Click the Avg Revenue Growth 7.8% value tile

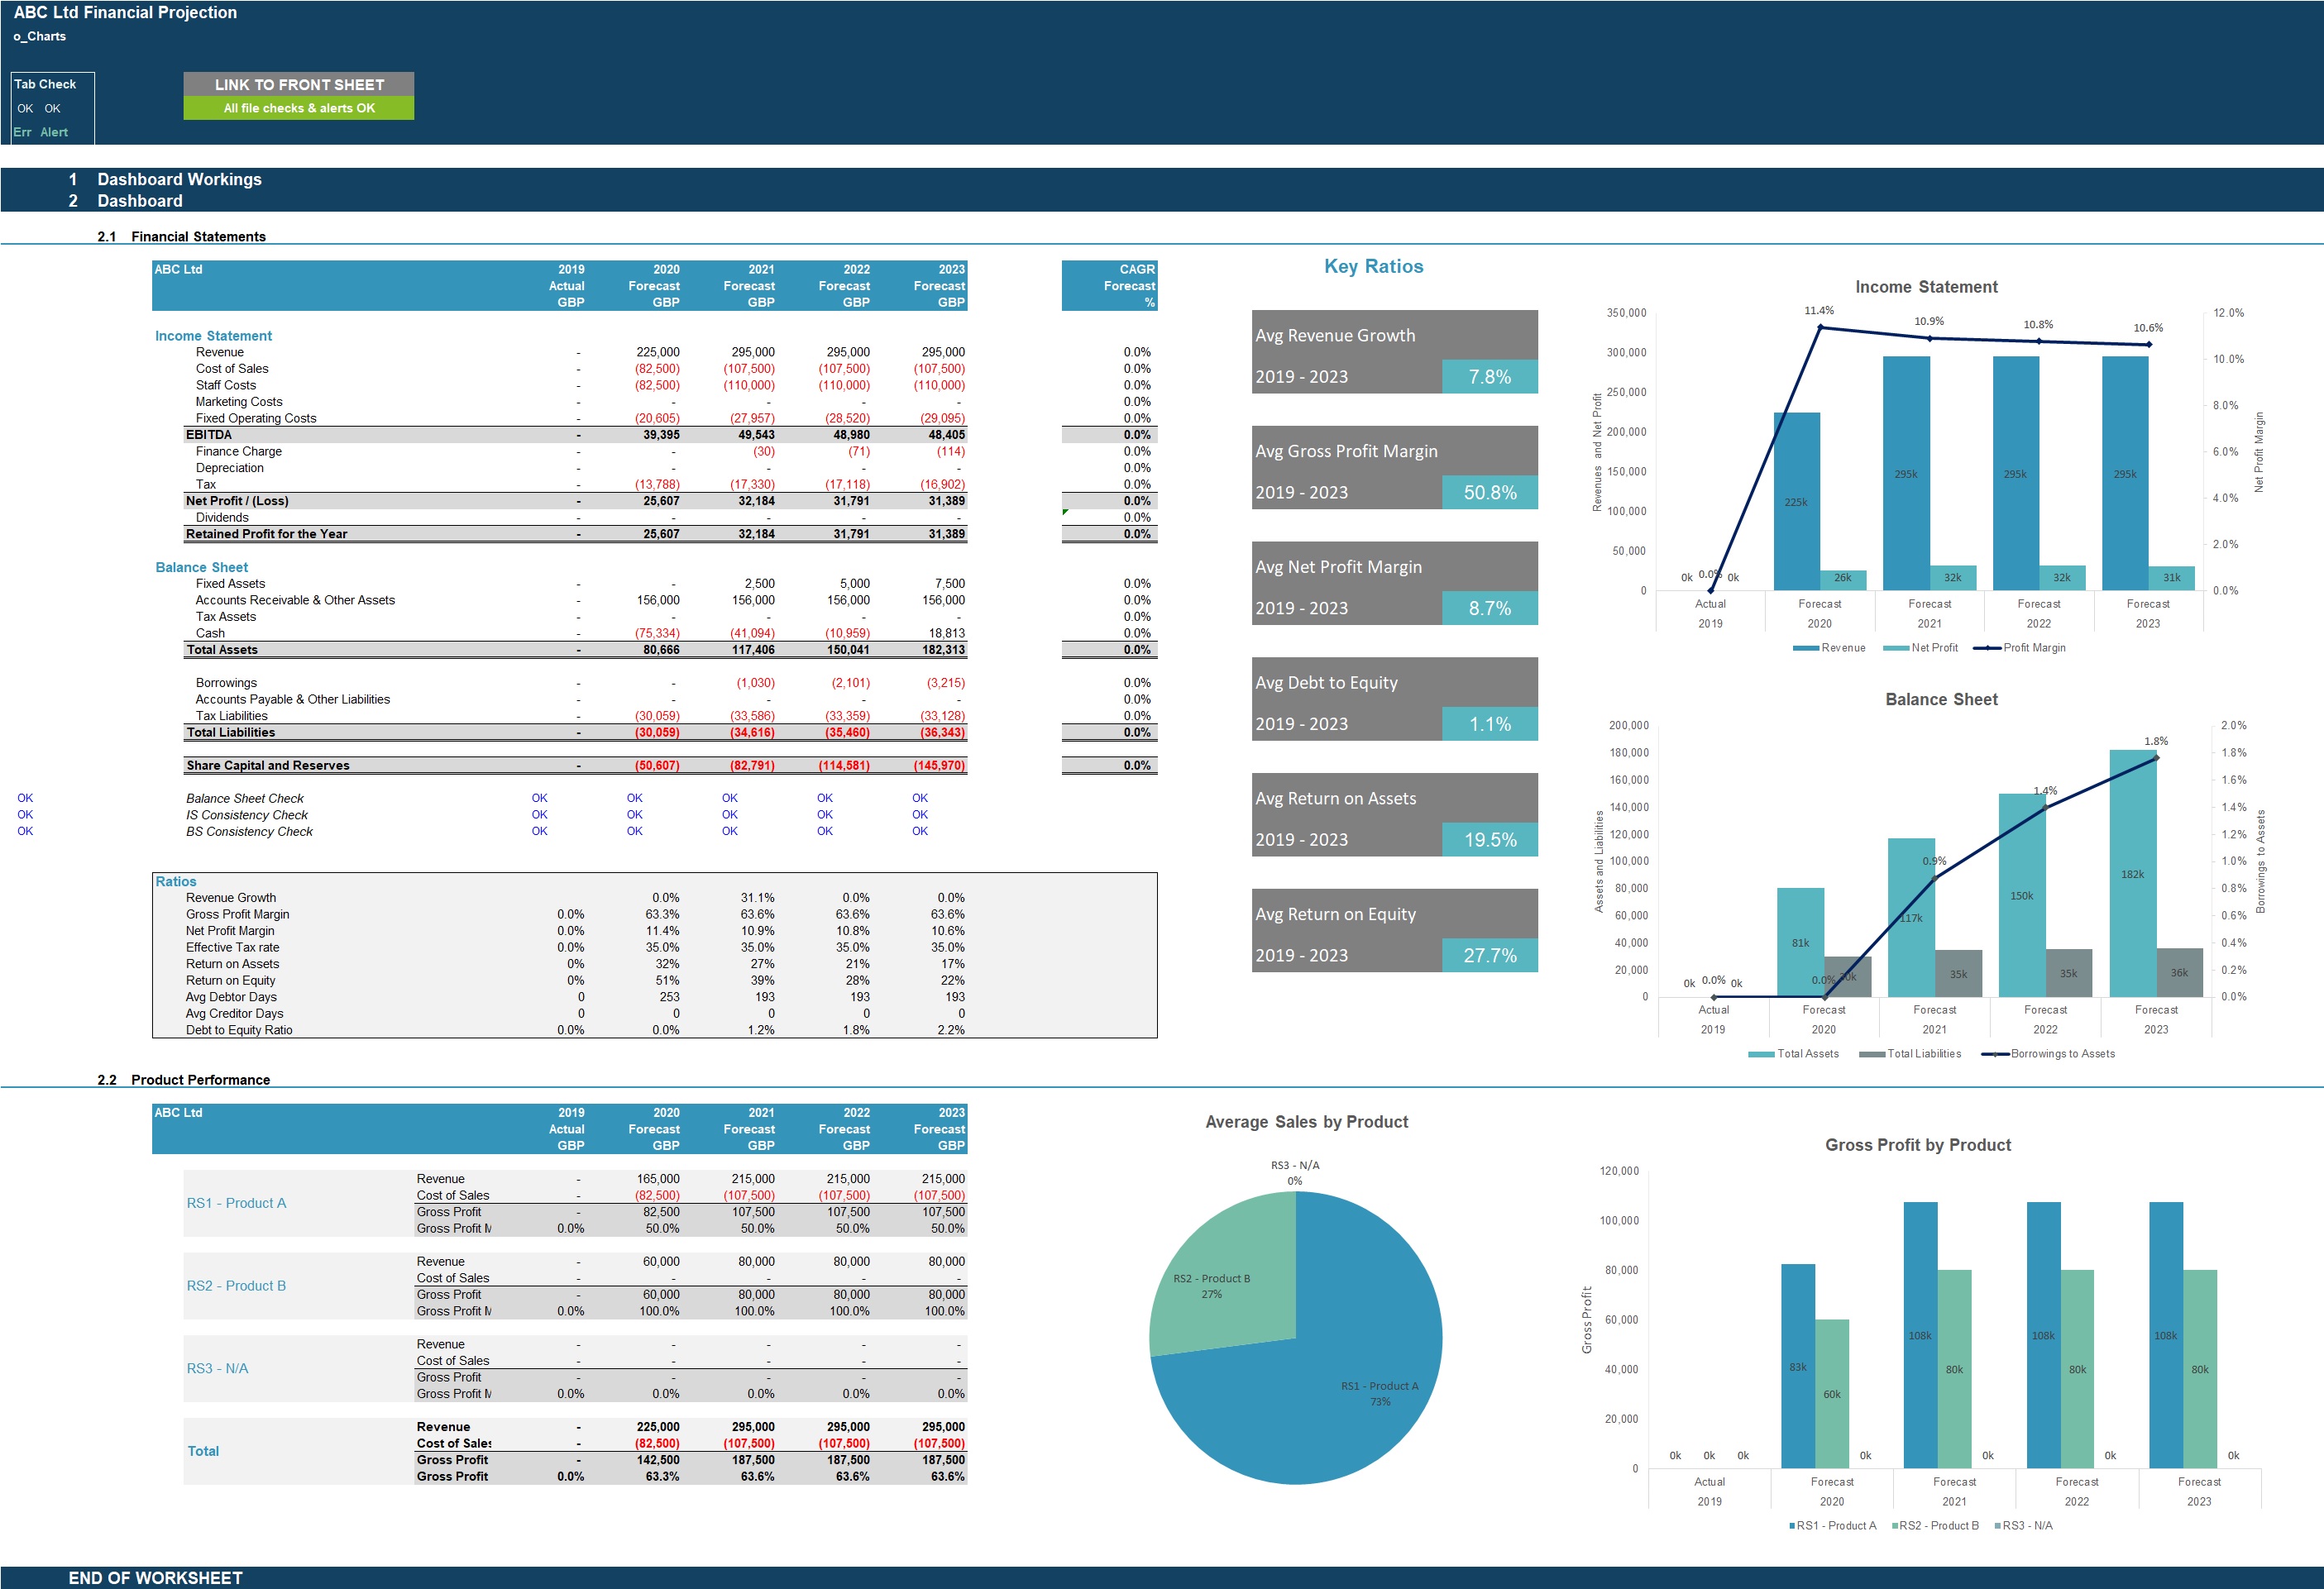pyautogui.click(x=1489, y=377)
